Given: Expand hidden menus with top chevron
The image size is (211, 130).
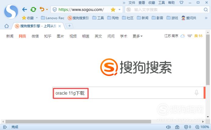Looking at the screenshot, I should click(124, 3).
